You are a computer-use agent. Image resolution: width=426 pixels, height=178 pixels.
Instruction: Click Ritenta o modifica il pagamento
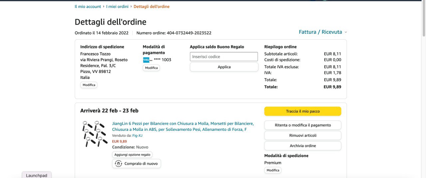303,125
